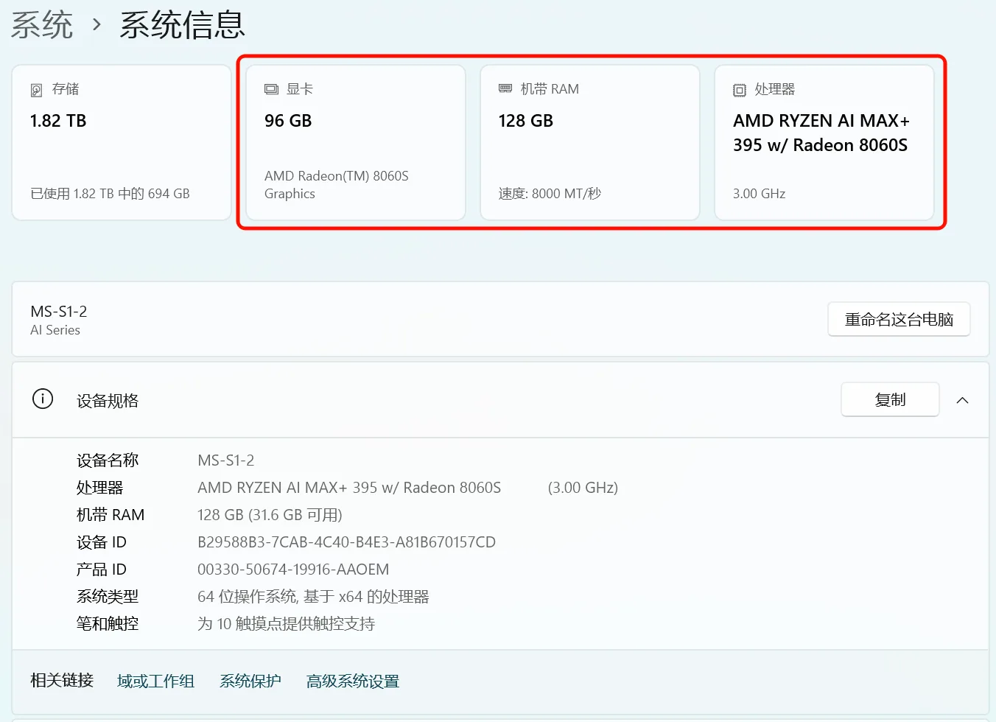The image size is (996, 722).
Task: Select the 64 位操作系统 system type value
Action: click(313, 597)
